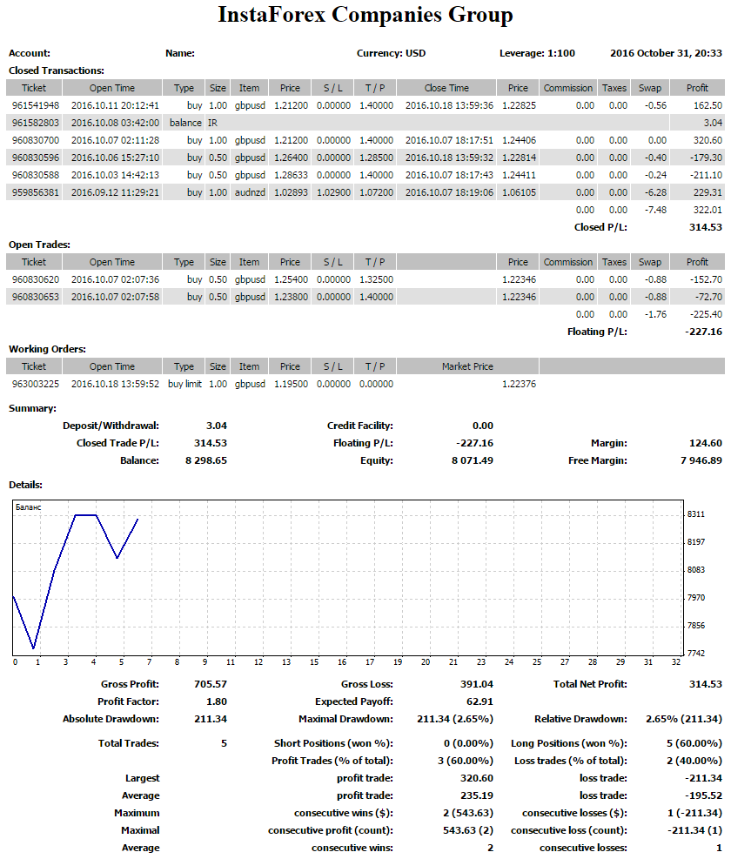Image resolution: width=731 pixels, height=859 pixels.
Task: Select ticket number 961541948
Action: pyautogui.click(x=35, y=105)
